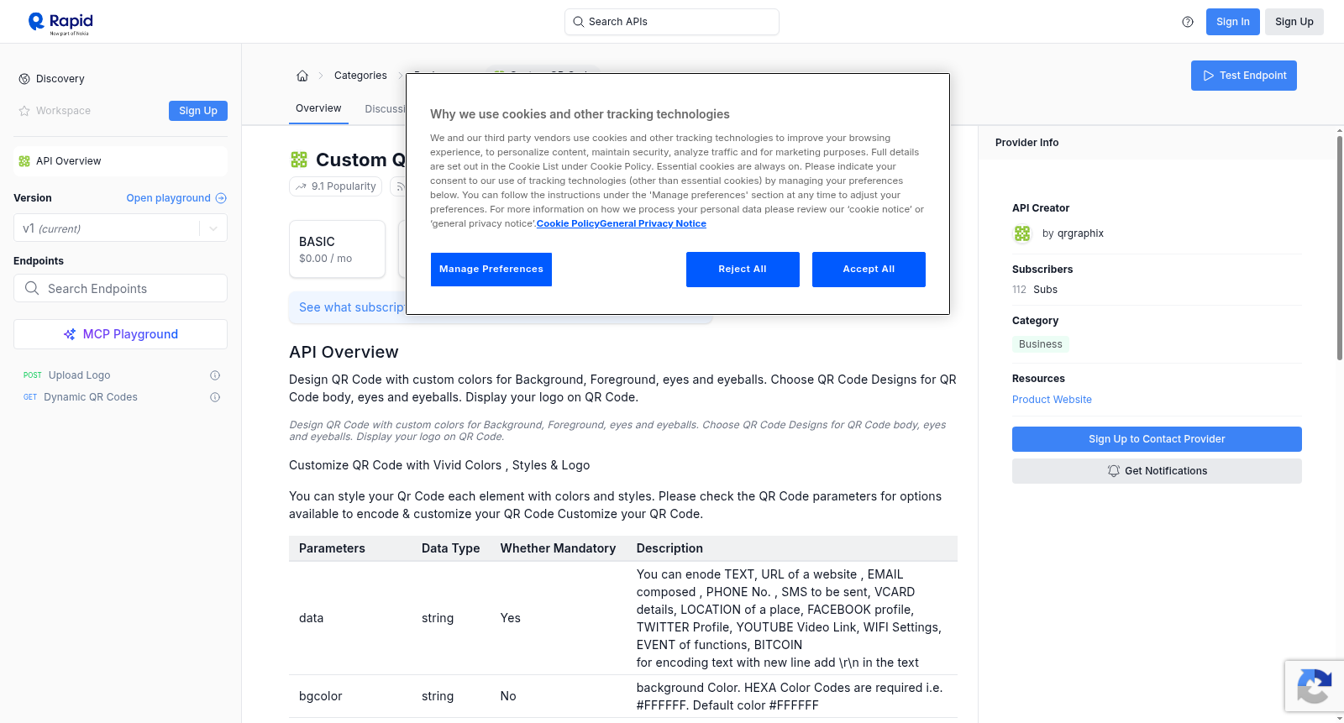
Task: Open the General Privacy Notice link
Action: pyautogui.click(x=653, y=223)
